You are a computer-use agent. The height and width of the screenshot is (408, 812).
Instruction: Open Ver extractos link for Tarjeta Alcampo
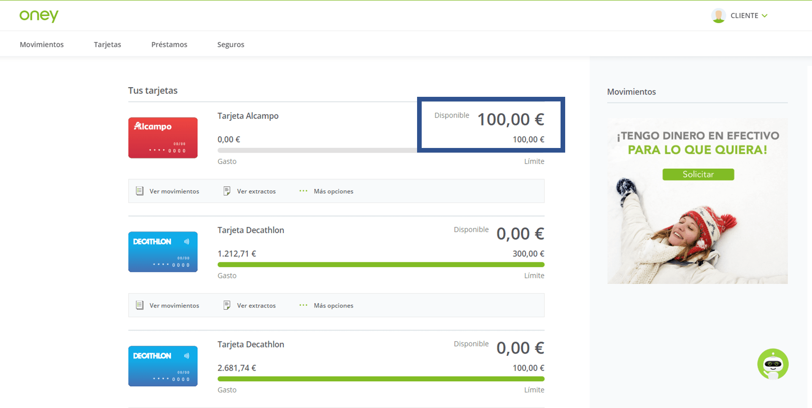click(x=257, y=191)
